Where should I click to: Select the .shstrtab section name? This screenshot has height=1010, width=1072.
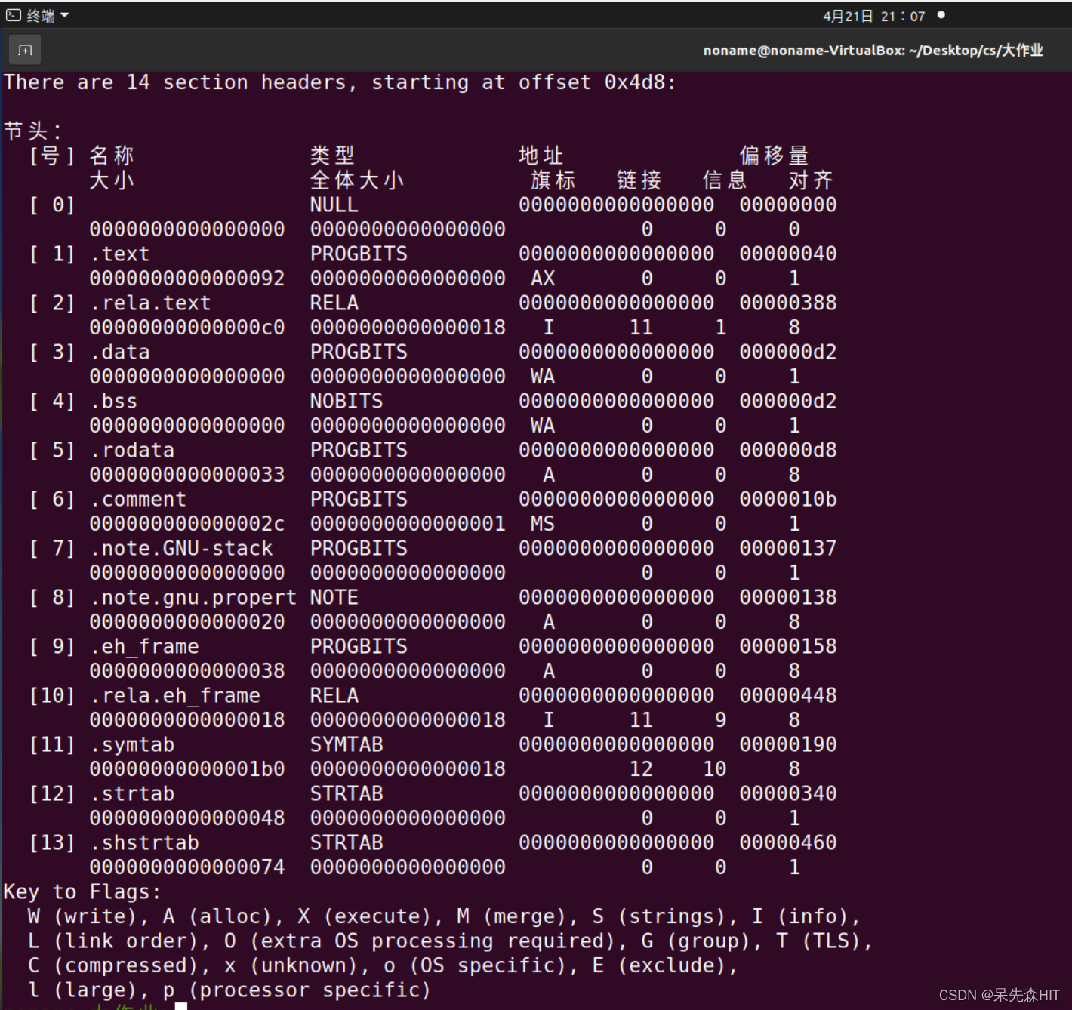click(x=144, y=843)
